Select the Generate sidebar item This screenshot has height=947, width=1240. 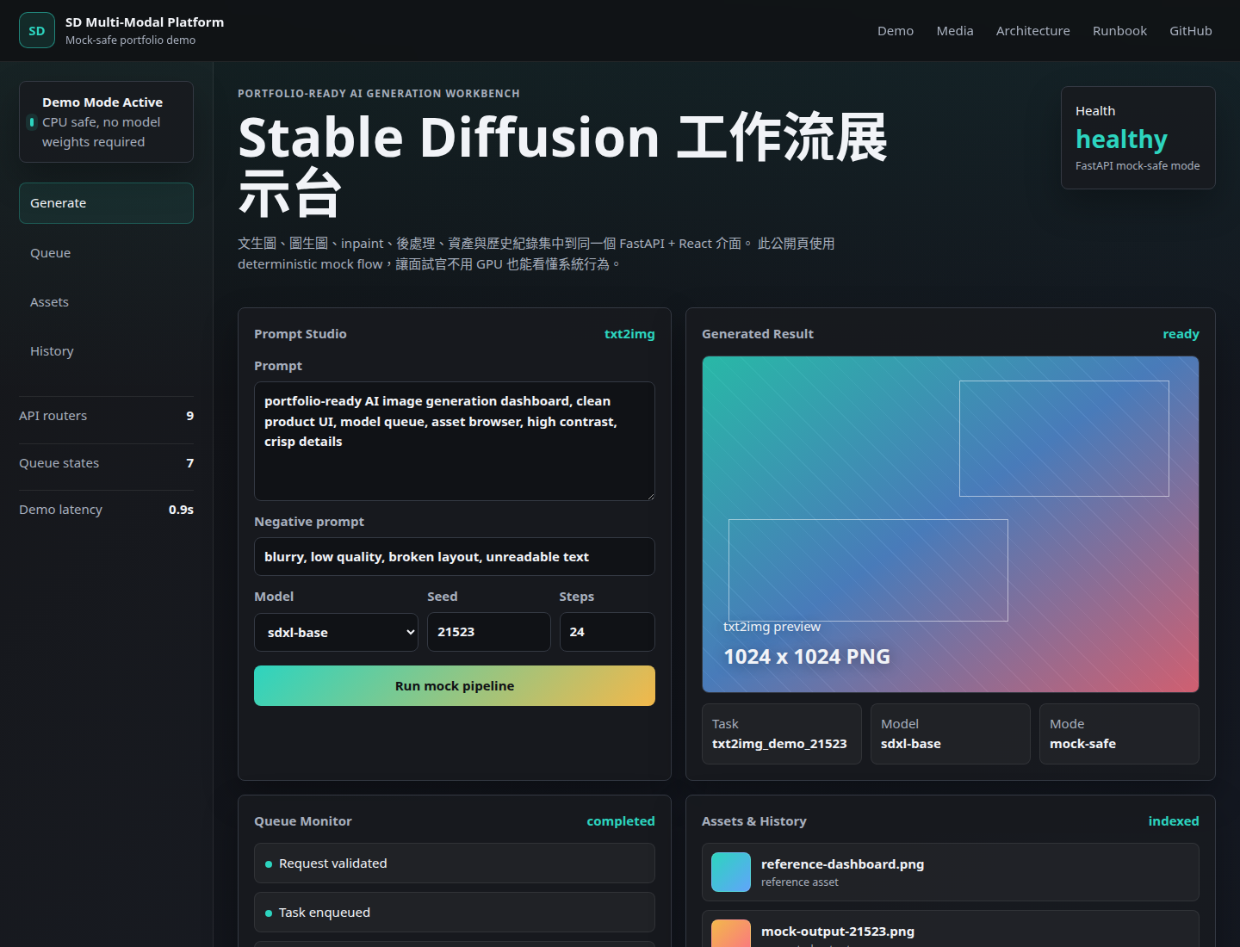tap(106, 203)
